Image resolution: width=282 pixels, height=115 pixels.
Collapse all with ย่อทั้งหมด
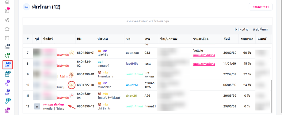pos(261,30)
